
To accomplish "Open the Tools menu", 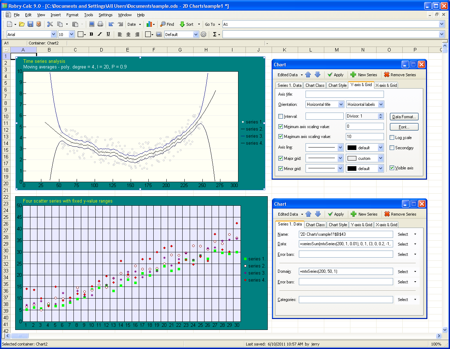I will (89, 15).
